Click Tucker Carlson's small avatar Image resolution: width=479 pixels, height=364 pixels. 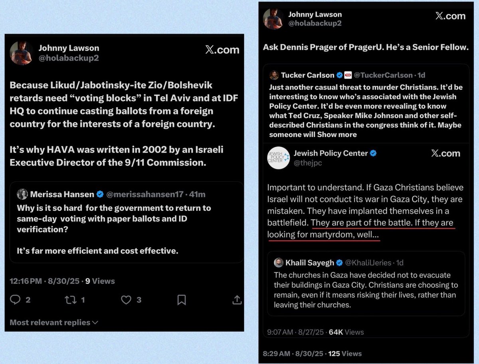[274, 75]
